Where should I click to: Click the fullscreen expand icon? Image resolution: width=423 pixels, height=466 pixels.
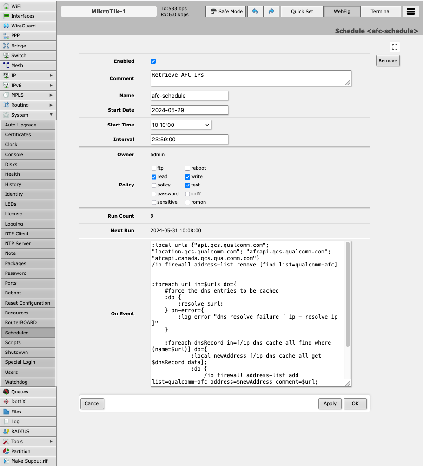coord(394,47)
